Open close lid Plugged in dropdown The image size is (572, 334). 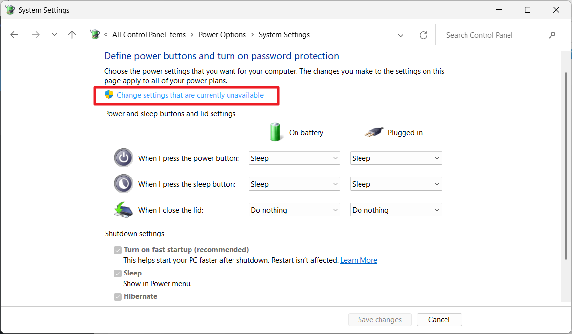coord(396,210)
